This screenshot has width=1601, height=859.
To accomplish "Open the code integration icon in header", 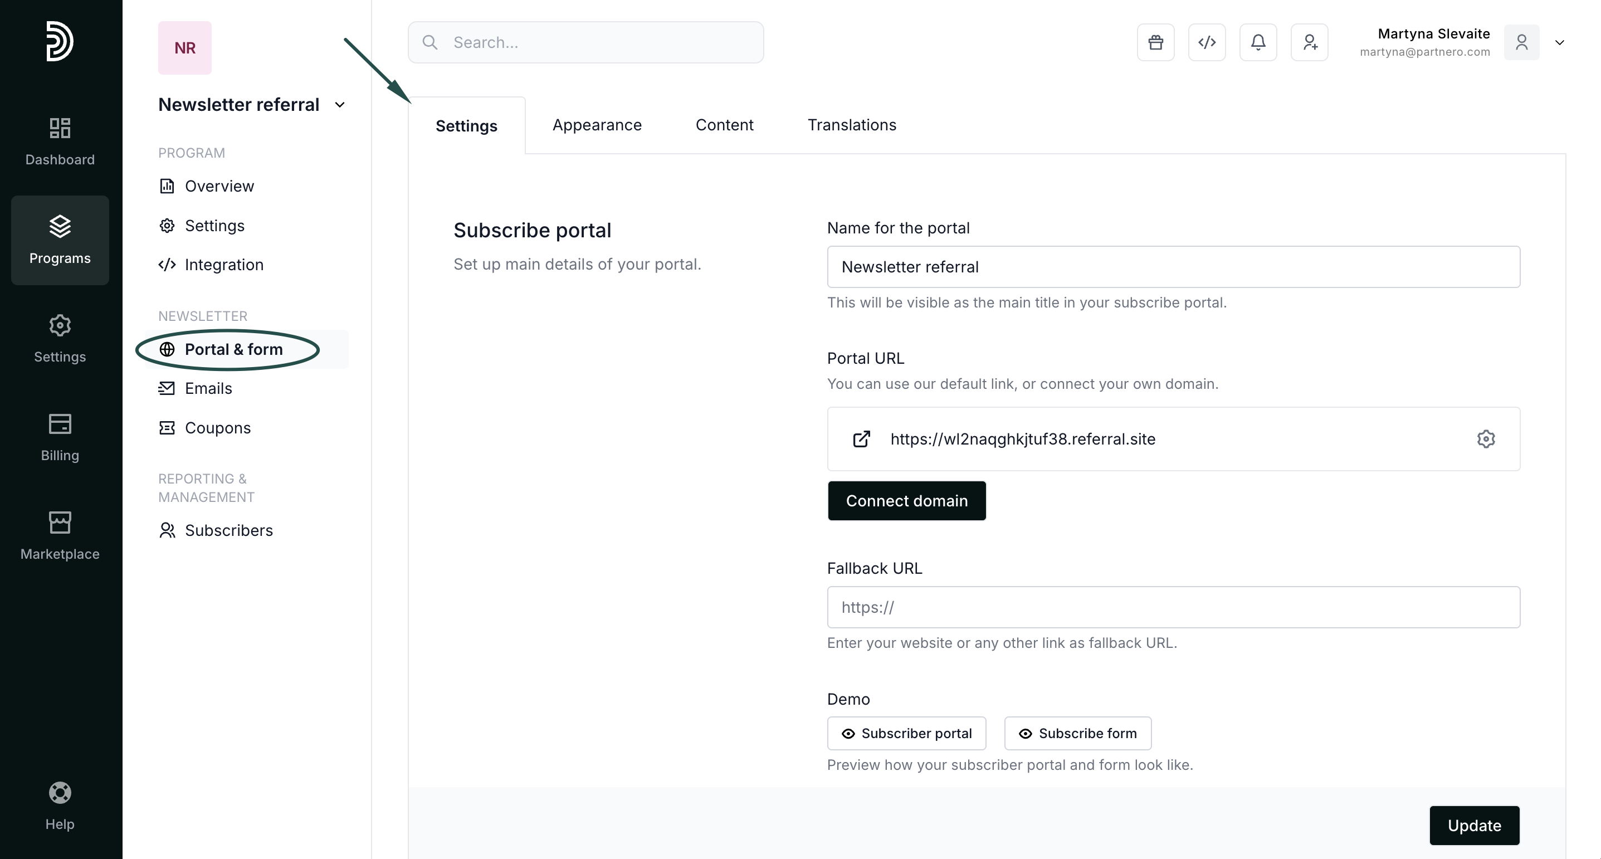I will click(1207, 42).
